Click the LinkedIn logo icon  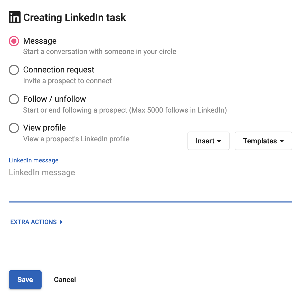[15, 17]
